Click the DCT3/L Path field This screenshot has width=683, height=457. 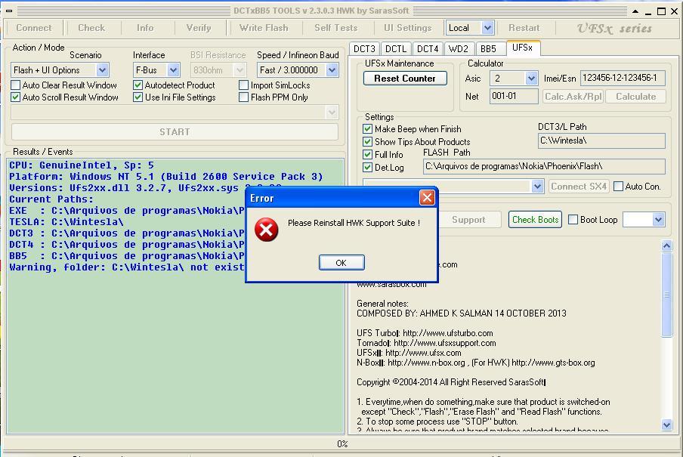pyautogui.click(x=601, y=140)
